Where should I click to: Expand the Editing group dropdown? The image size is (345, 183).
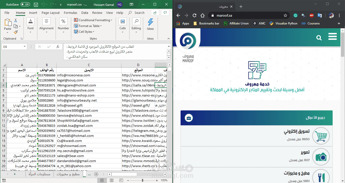tap(136, 32)
